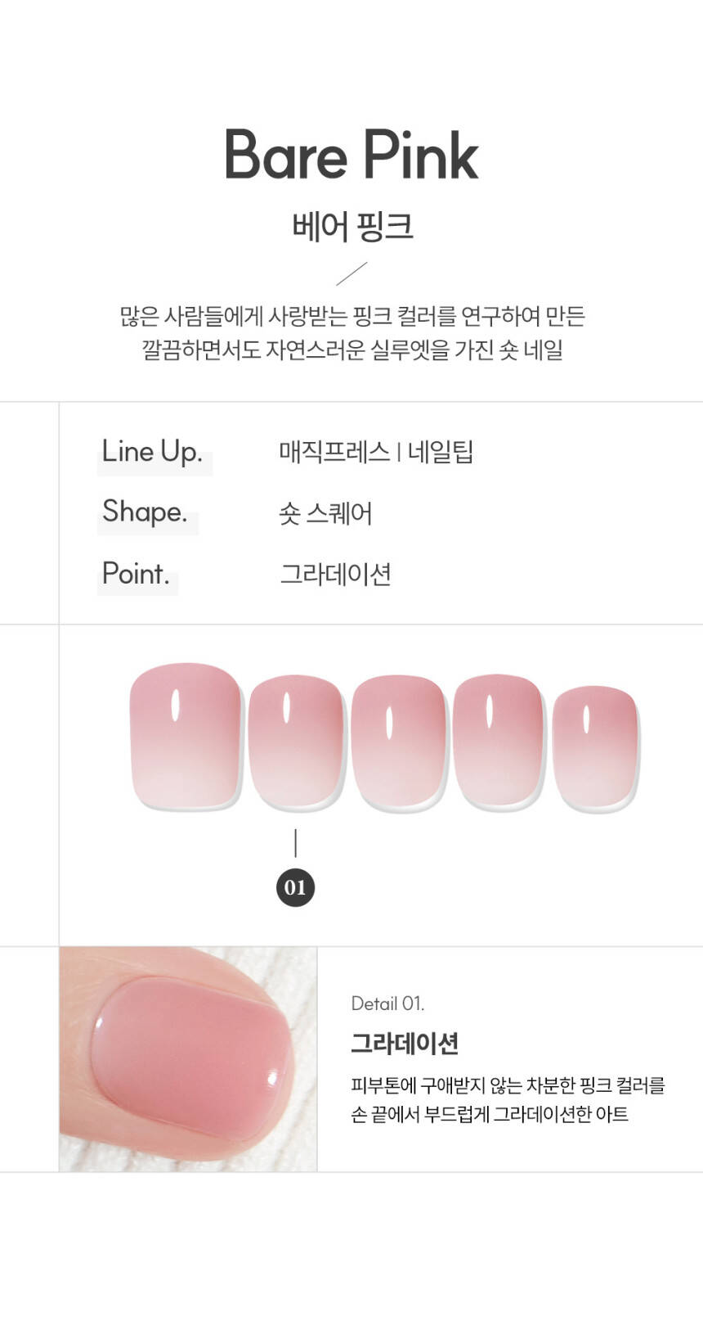Image resolution: width=703 pixels, height=1317 pixels.
Task: Click the vertical connector line above the 01 badge
Action: [295, 843]
